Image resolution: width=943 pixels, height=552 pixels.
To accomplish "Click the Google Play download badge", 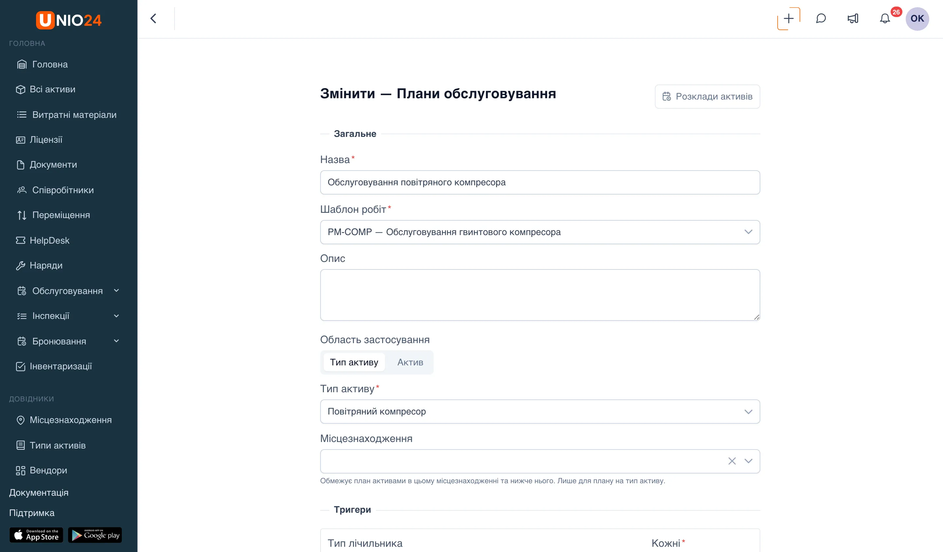I will pyautogui.click(x=95, y=535).
